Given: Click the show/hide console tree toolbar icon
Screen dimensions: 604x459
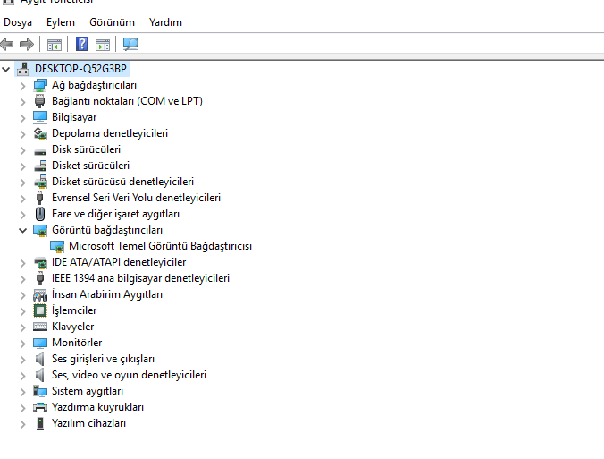Looking at the screenshot, I should pos(55,45).
